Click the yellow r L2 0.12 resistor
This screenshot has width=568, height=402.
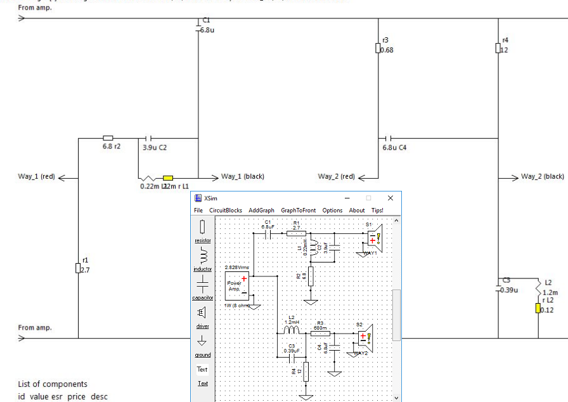pos(538,308)
